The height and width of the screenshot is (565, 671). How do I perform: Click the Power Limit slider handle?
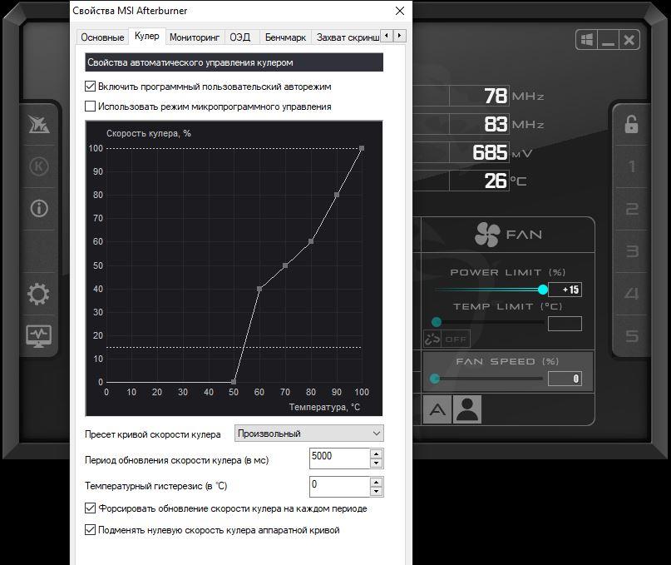[x=543, y=290]
